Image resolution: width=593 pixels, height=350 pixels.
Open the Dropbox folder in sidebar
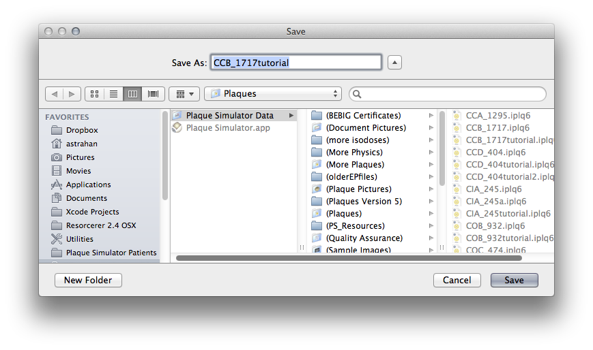point(82,130)
